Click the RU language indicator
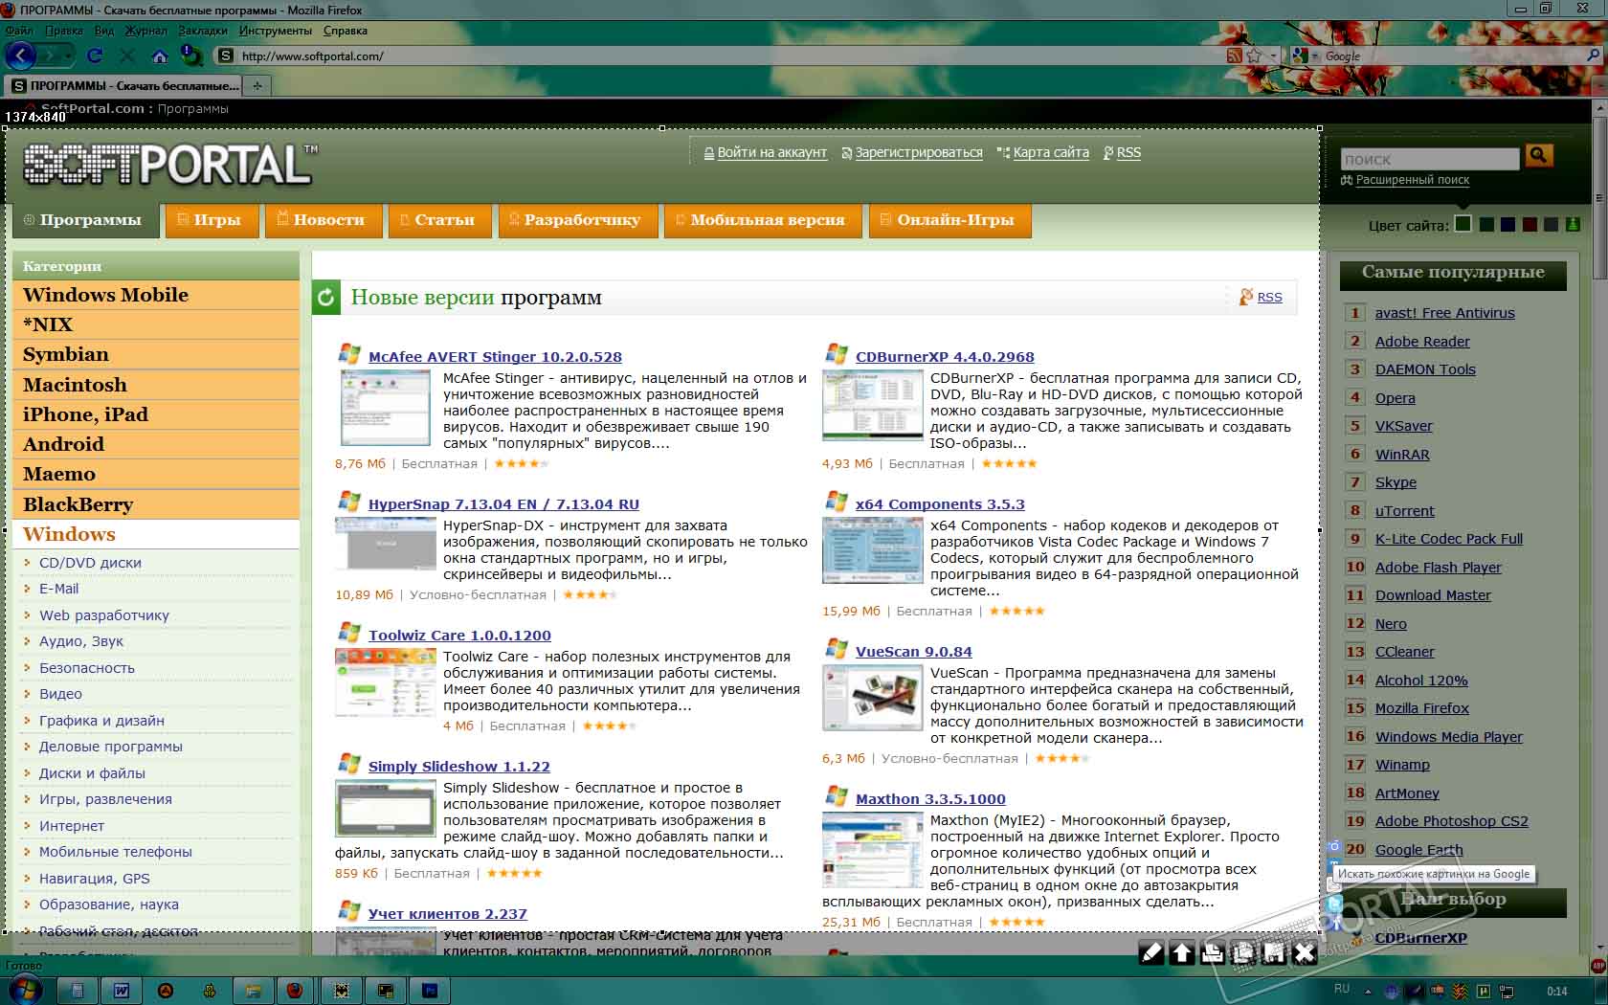The image size is (1608, 1005). click(x=1342, y=990)
